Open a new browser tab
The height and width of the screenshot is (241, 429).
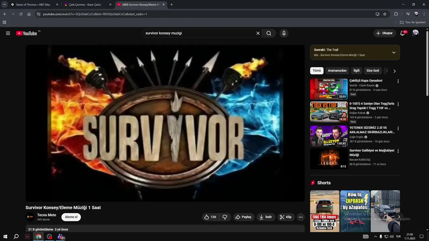tap(172, 5)
